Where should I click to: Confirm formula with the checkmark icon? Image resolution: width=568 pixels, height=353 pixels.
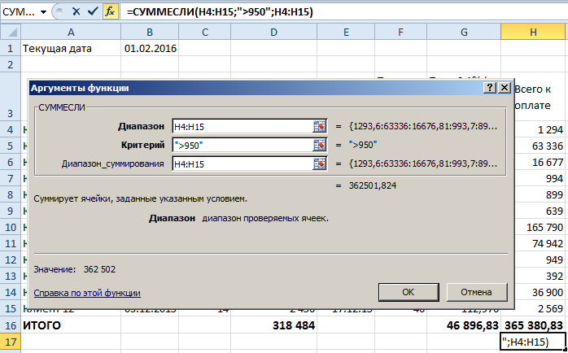click(93, 12)
